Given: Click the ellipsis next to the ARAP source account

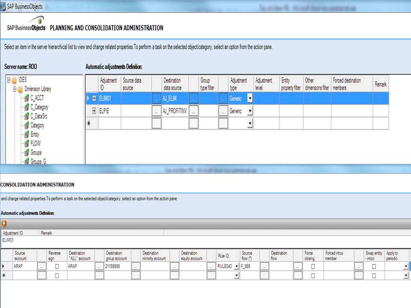Looking at the screenshot, I should [x=41, y=266].
